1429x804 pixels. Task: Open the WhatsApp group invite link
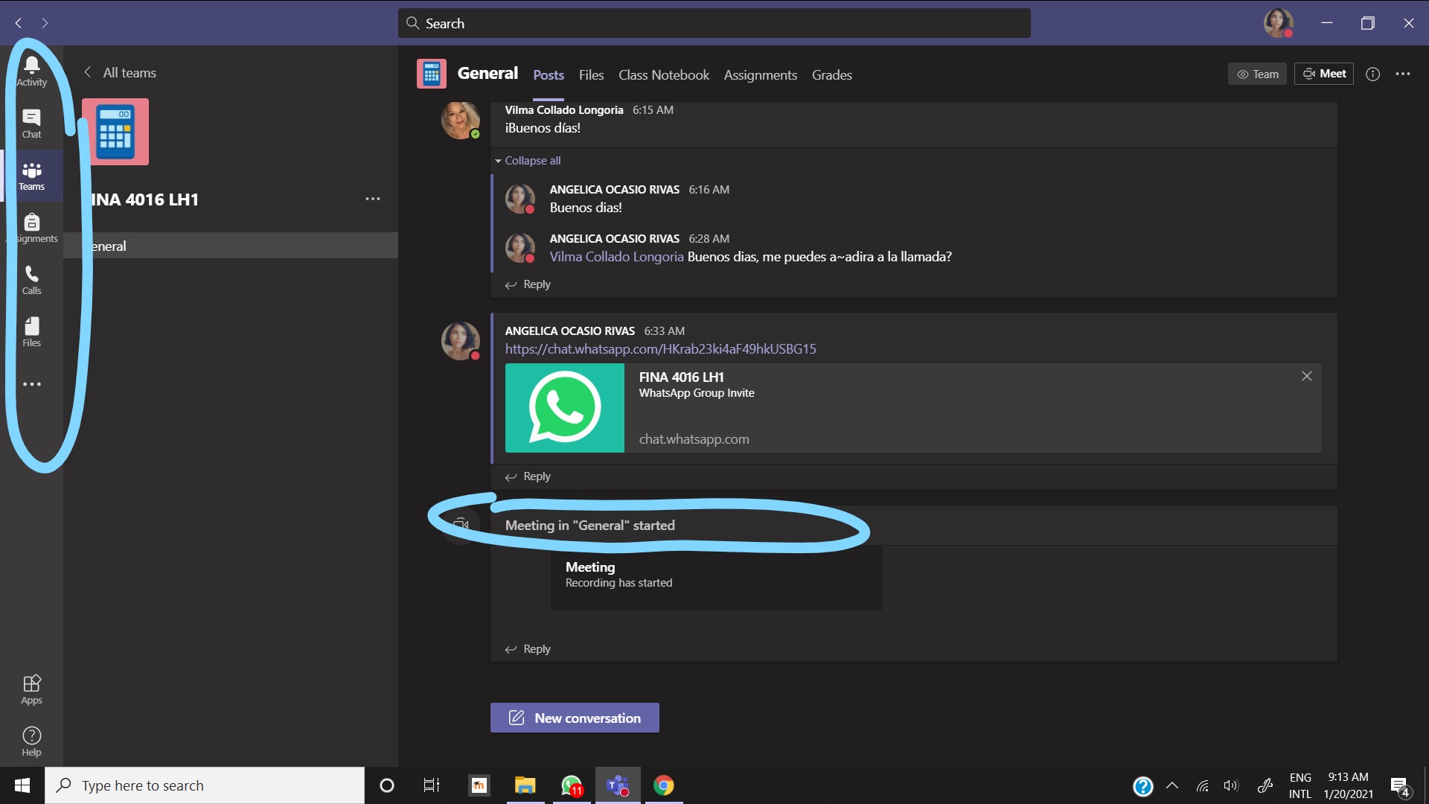(x=660, y=349)
